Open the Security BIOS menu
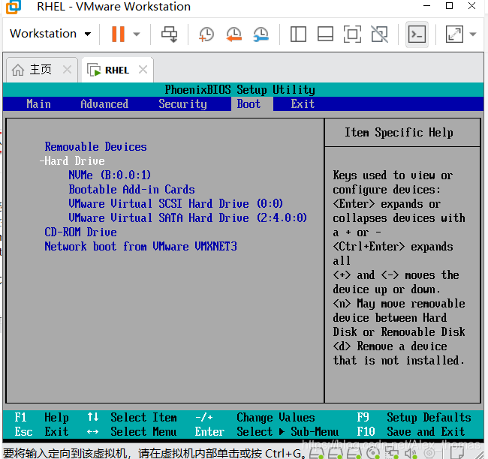488x459 pixels. 182,104
